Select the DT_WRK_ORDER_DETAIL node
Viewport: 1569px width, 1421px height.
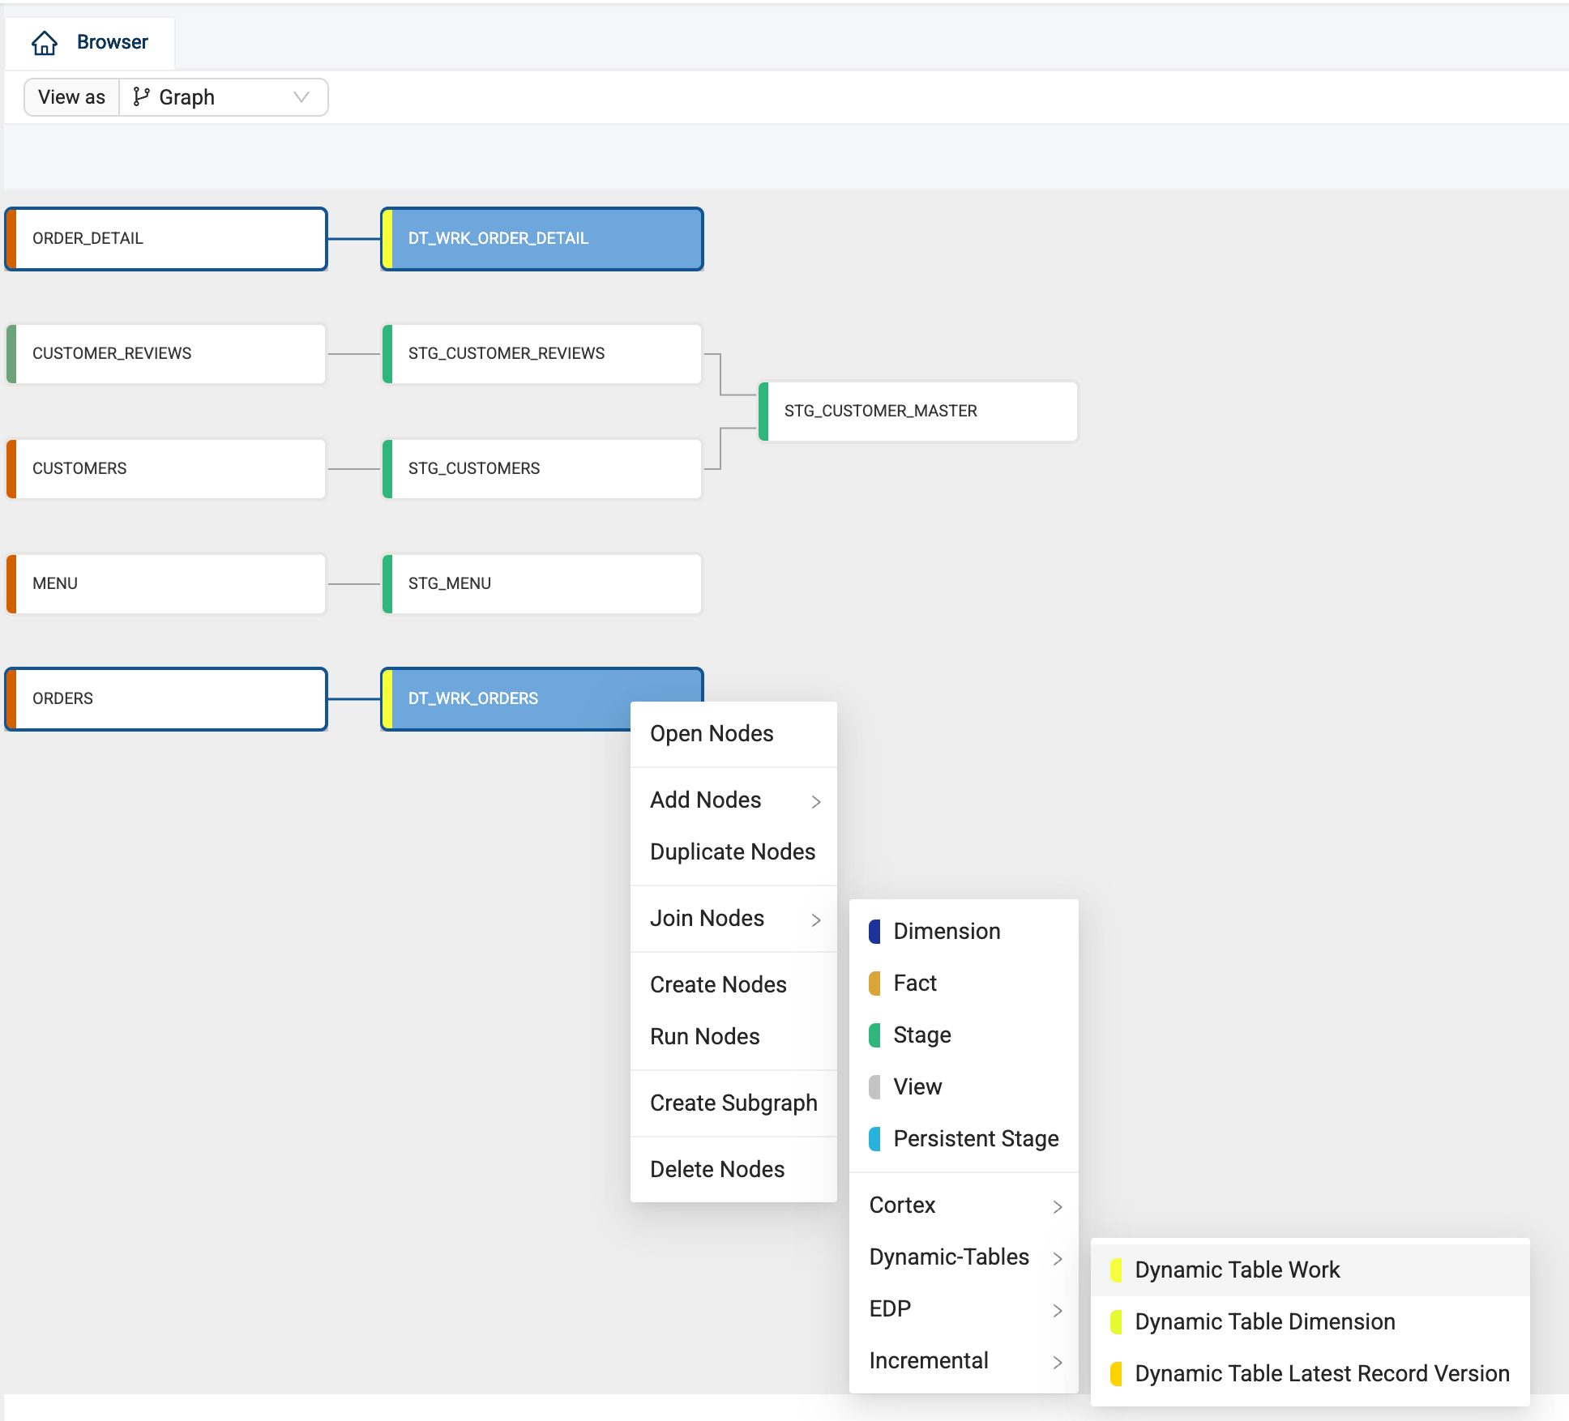[x=542, y=238]
